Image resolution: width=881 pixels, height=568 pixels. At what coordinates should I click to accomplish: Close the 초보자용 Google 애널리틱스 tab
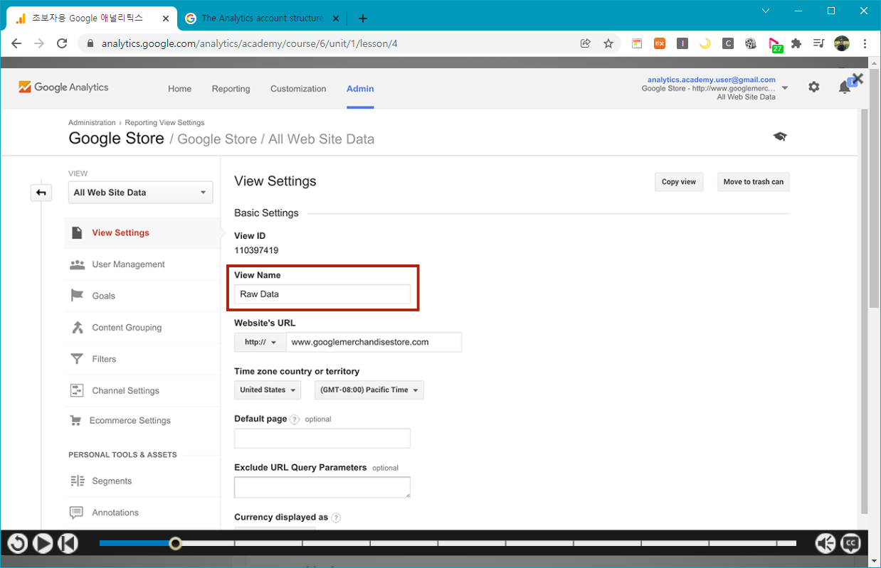(x=165, y=18)
